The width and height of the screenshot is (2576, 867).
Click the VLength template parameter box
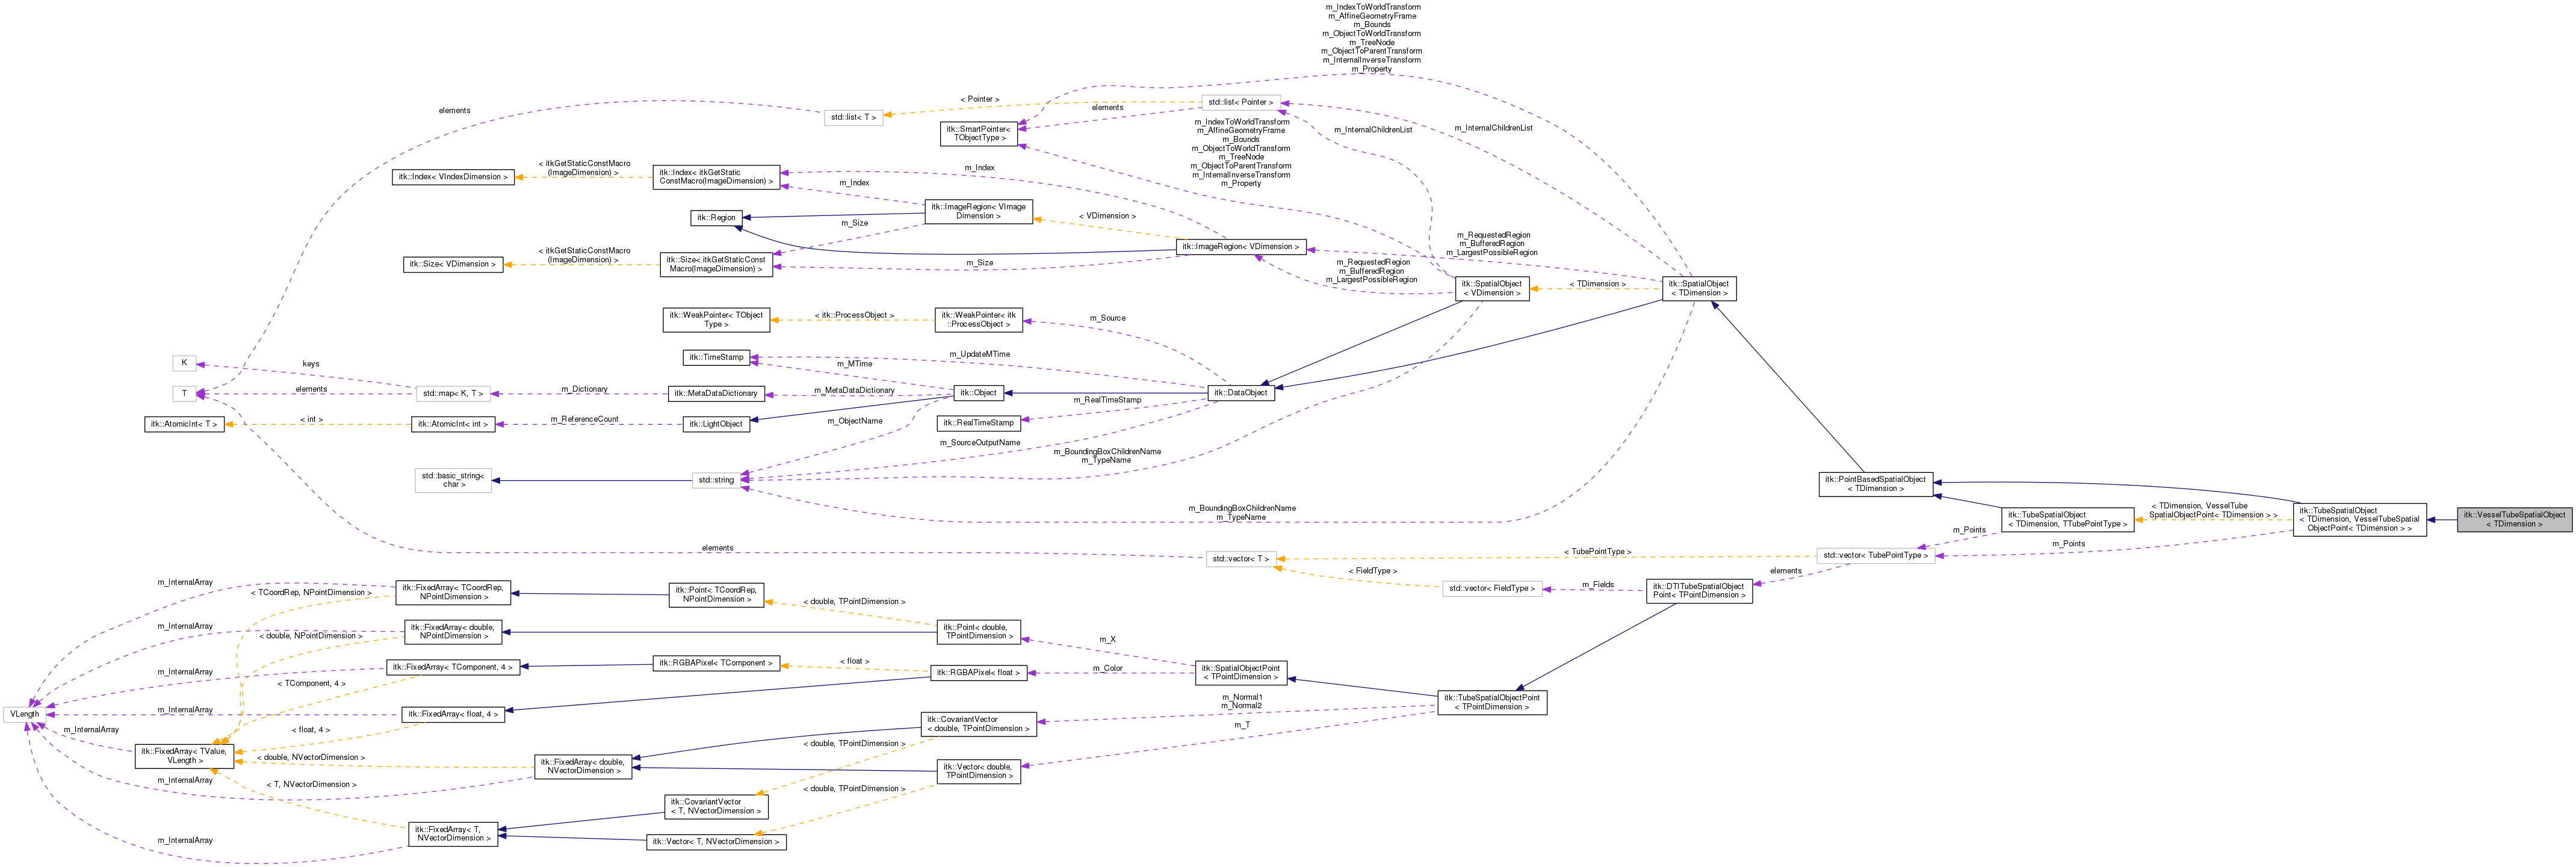point(24,714)
